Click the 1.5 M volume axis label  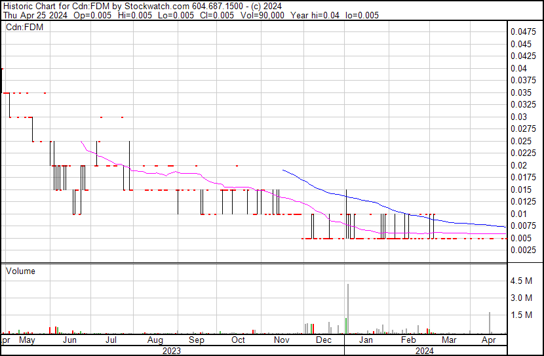(521, 315)
